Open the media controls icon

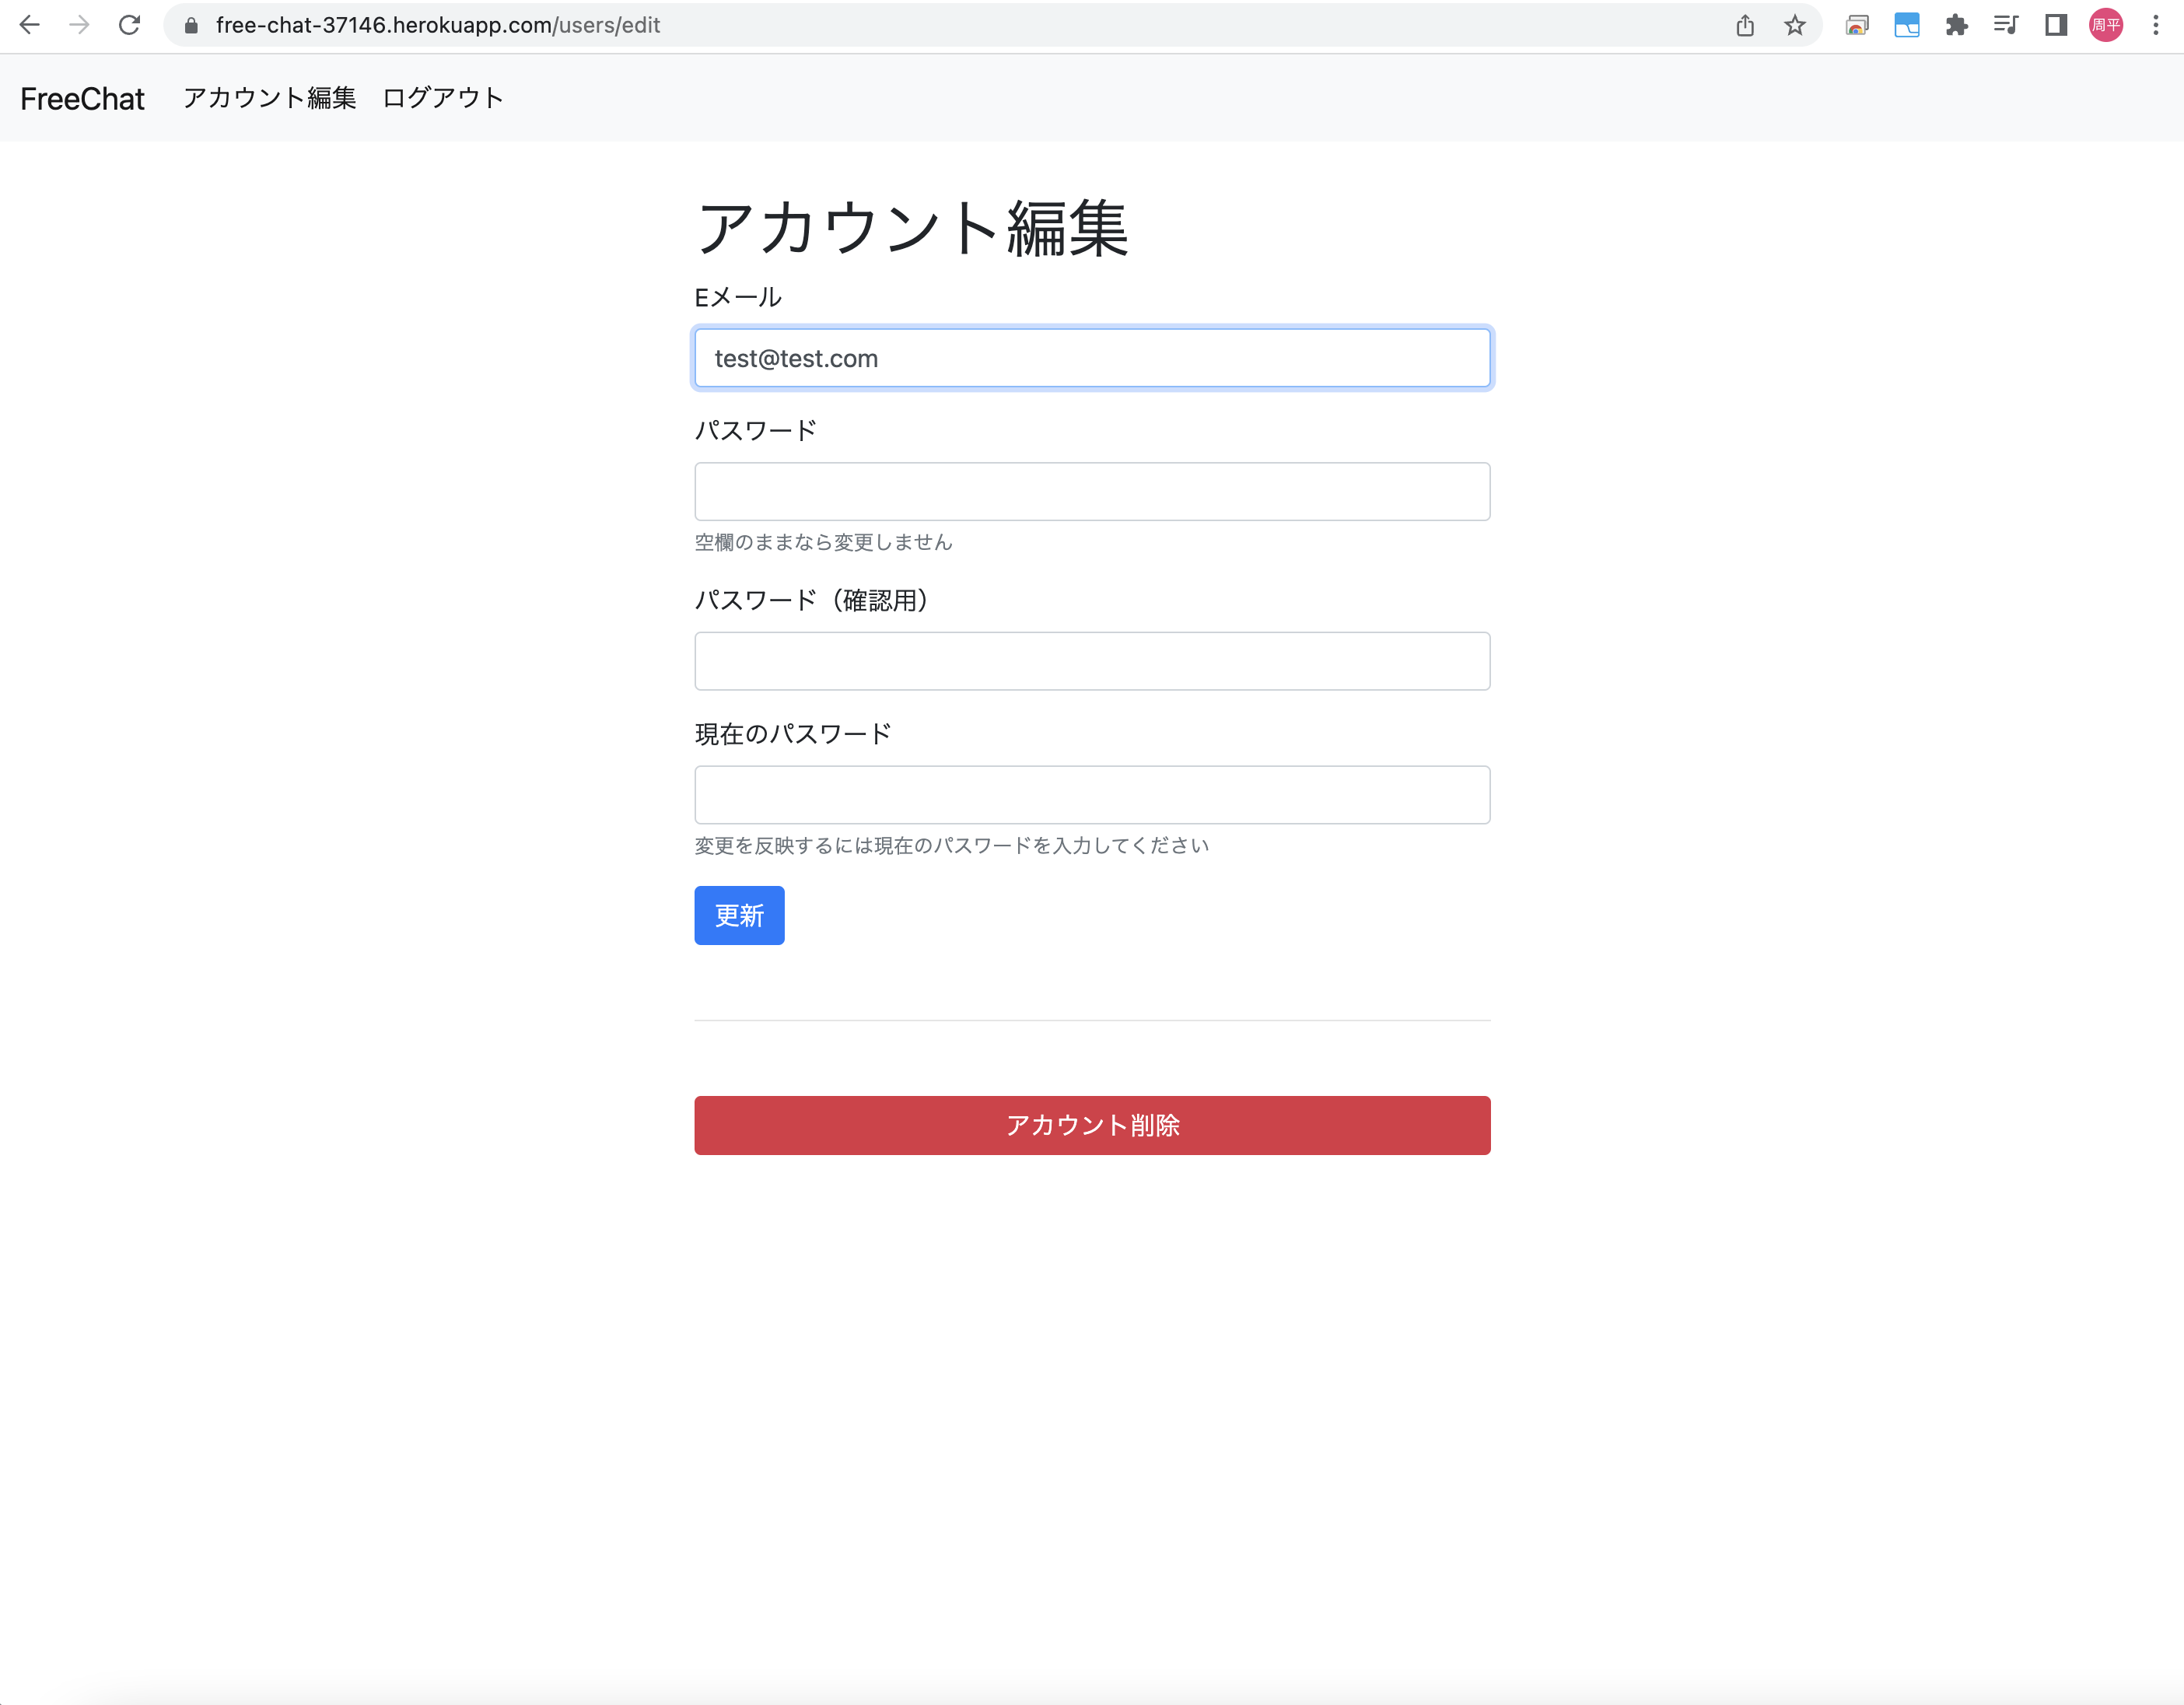click(x=2006, y=25)
